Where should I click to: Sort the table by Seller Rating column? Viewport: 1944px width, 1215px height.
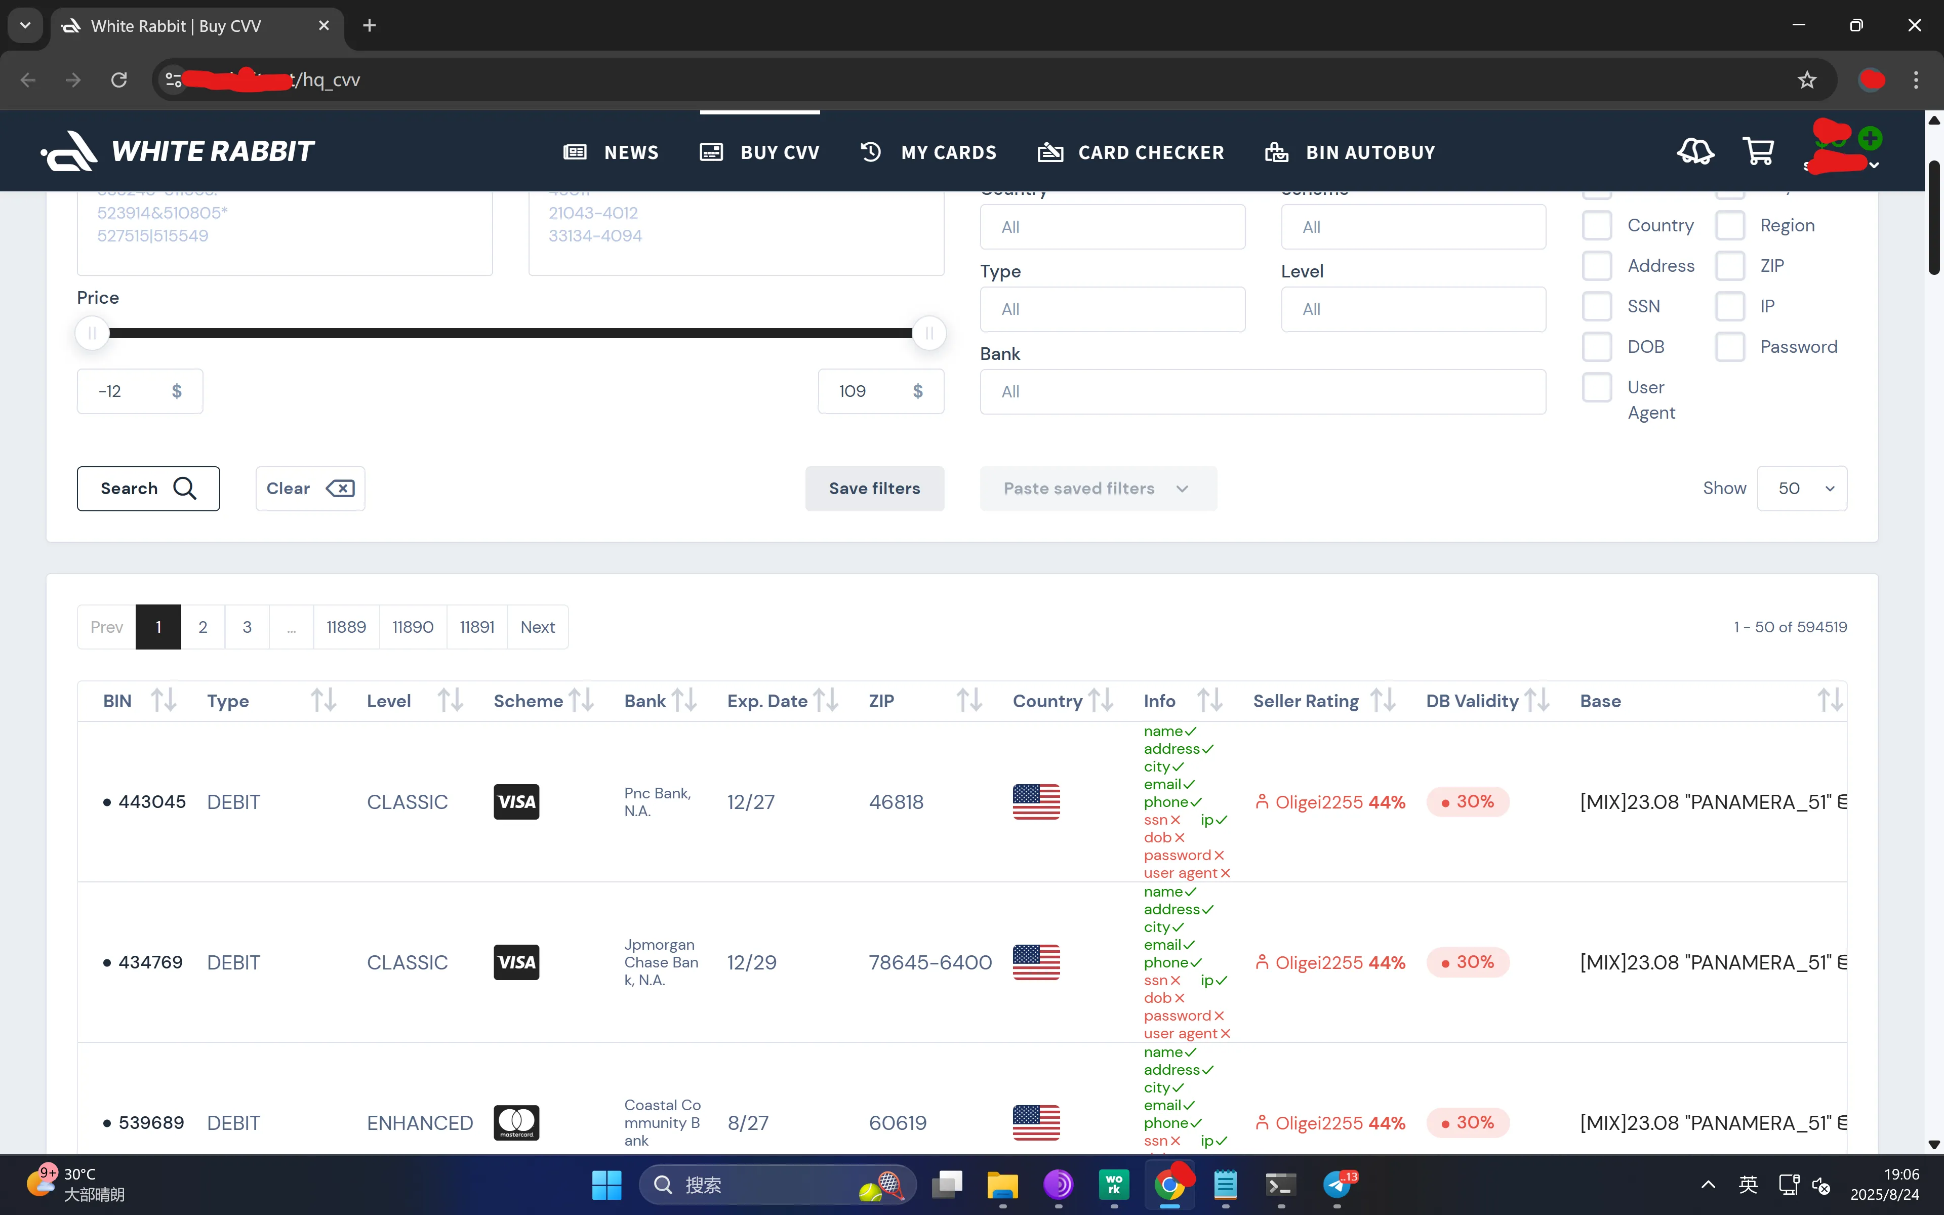[1383, 701]
